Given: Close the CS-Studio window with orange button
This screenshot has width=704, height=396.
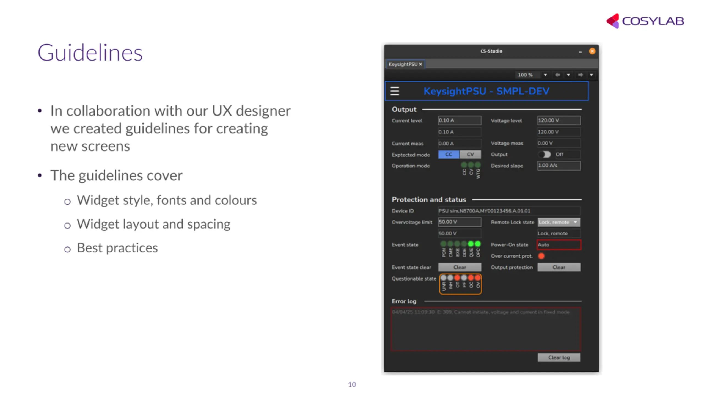Looking at the screenshot, I should point(592,51).
